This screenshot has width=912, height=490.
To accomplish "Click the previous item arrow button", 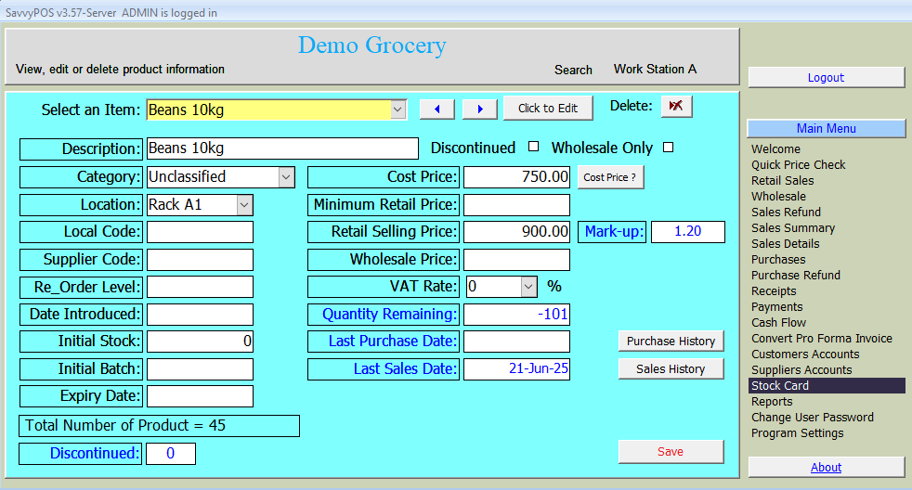I will 436,109.
